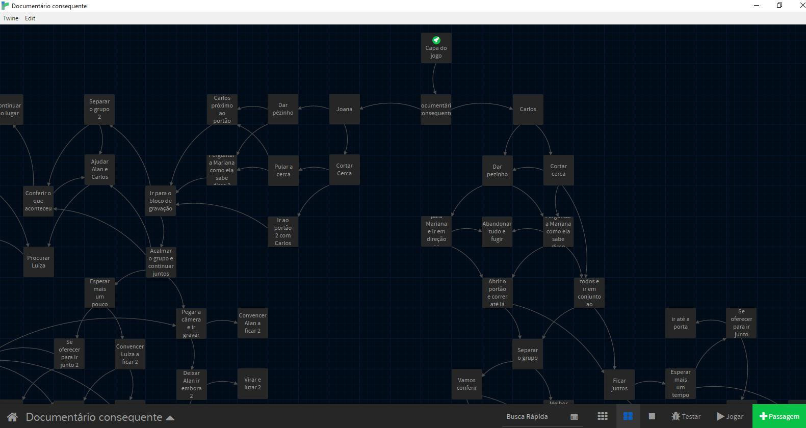806x428 pixels.
Task: Select the Pegar a câmera e ir gravar passage
Action: 191,323
